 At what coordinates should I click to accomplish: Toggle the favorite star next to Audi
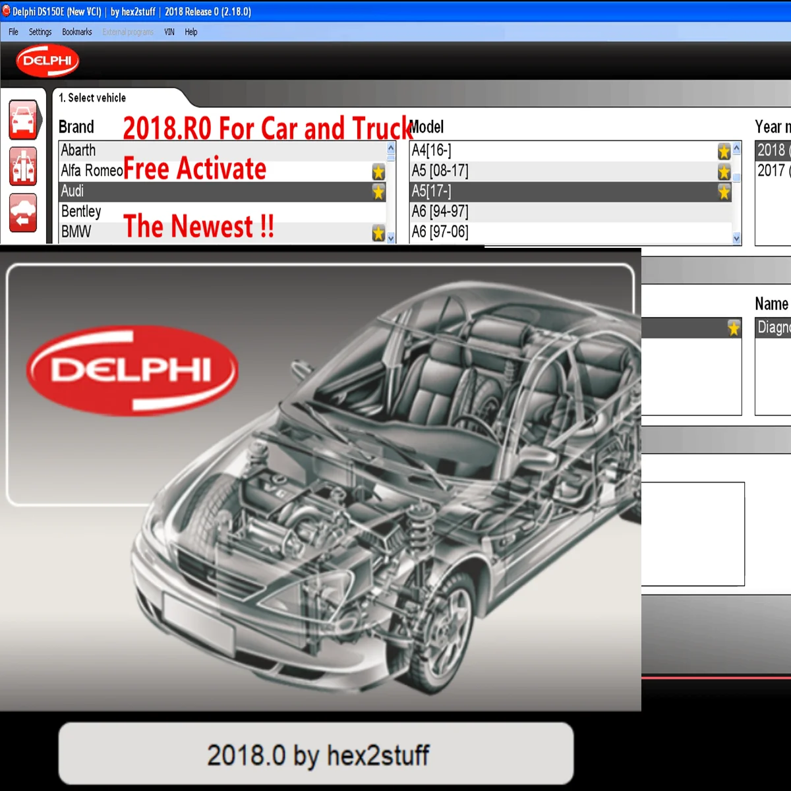[378, 192]
